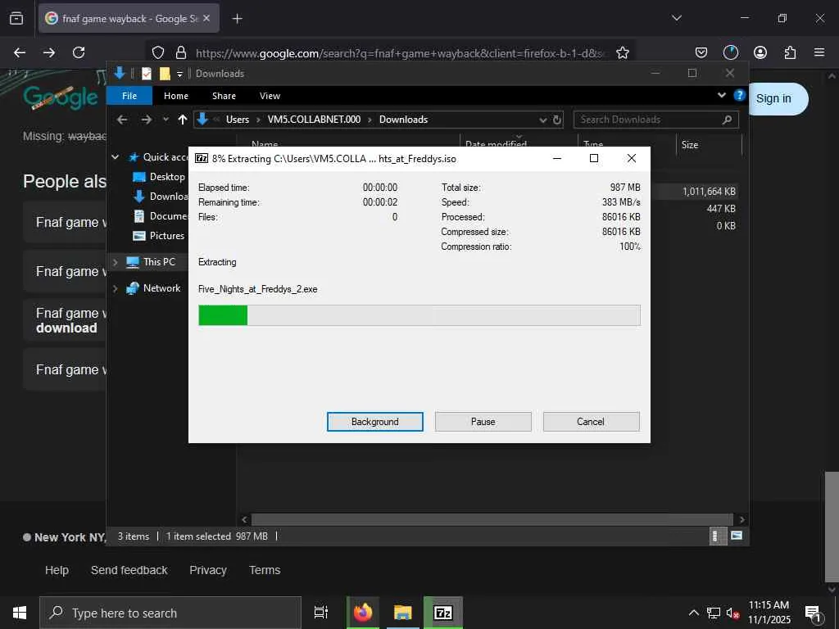
Task: Open the Home ribbon tab
Action: 176,96
